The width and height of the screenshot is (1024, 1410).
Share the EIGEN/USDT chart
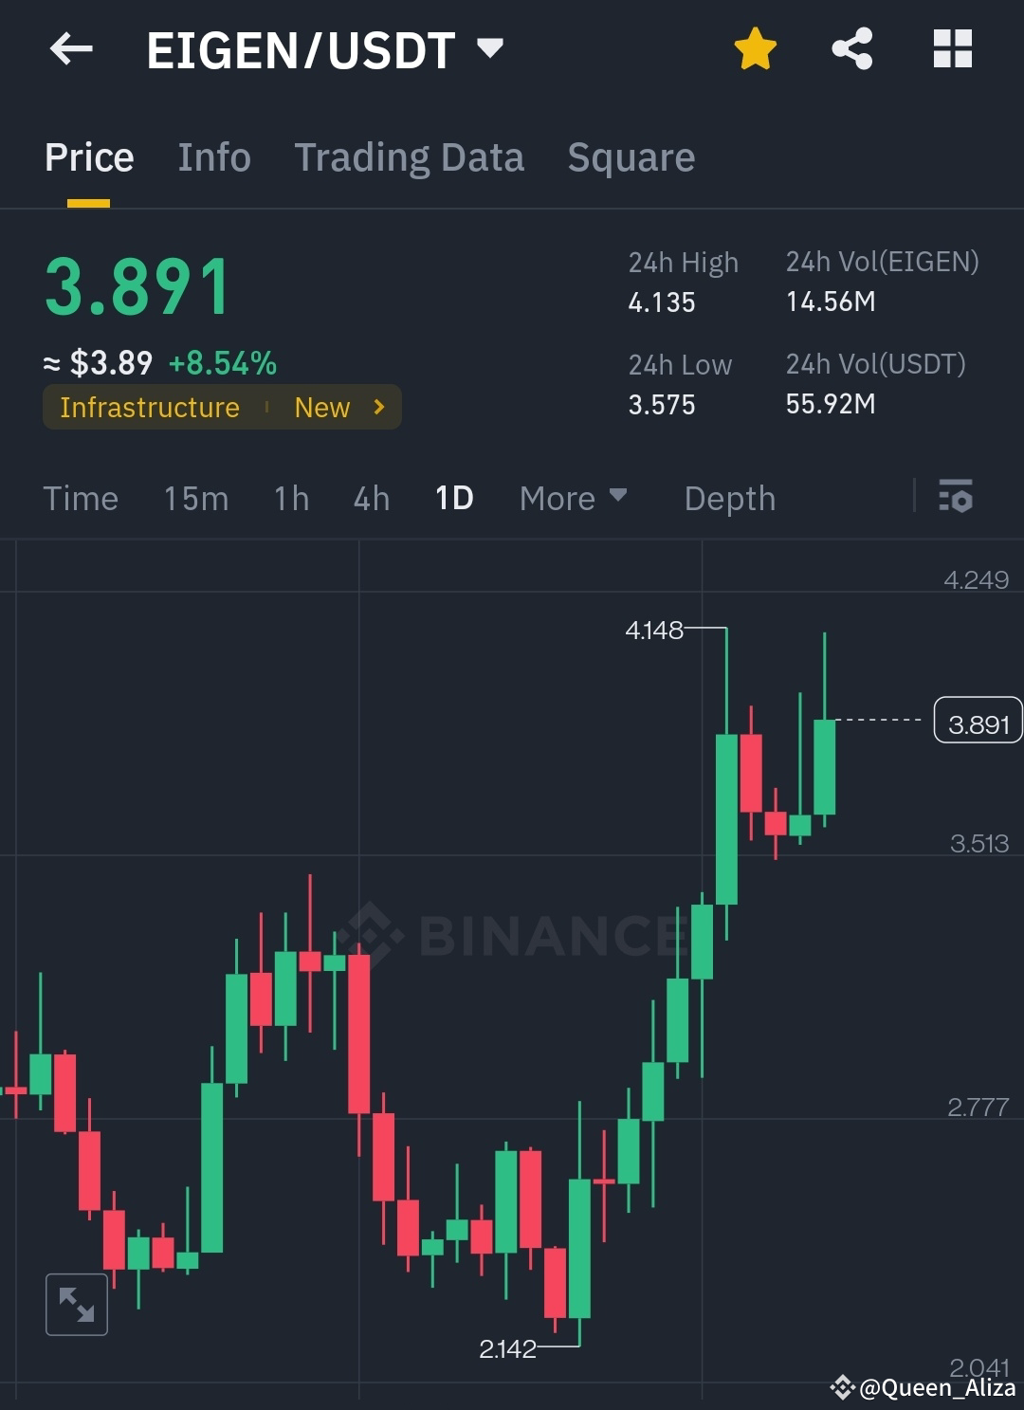point(850,49)
